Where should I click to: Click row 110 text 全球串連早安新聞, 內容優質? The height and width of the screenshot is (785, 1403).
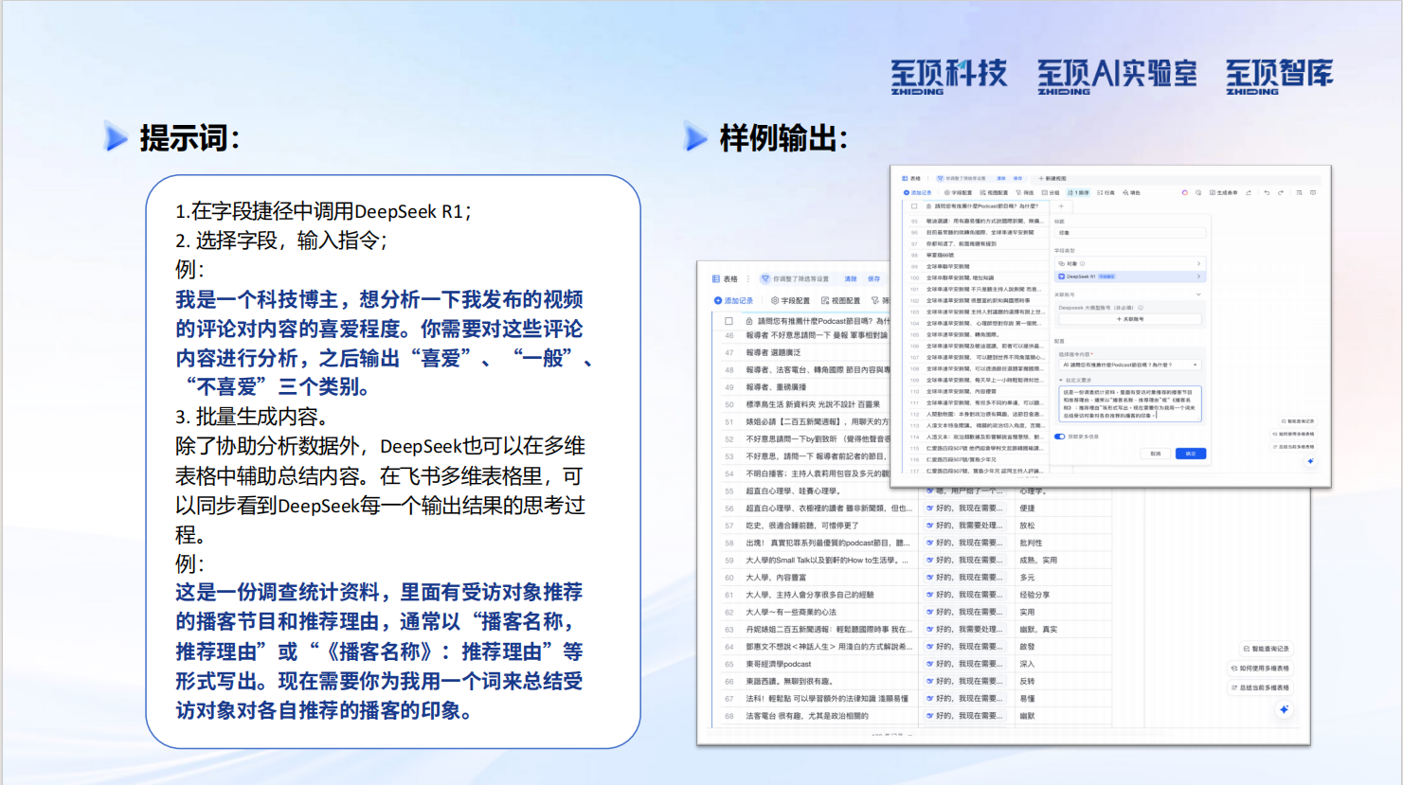tap(961, 391)
